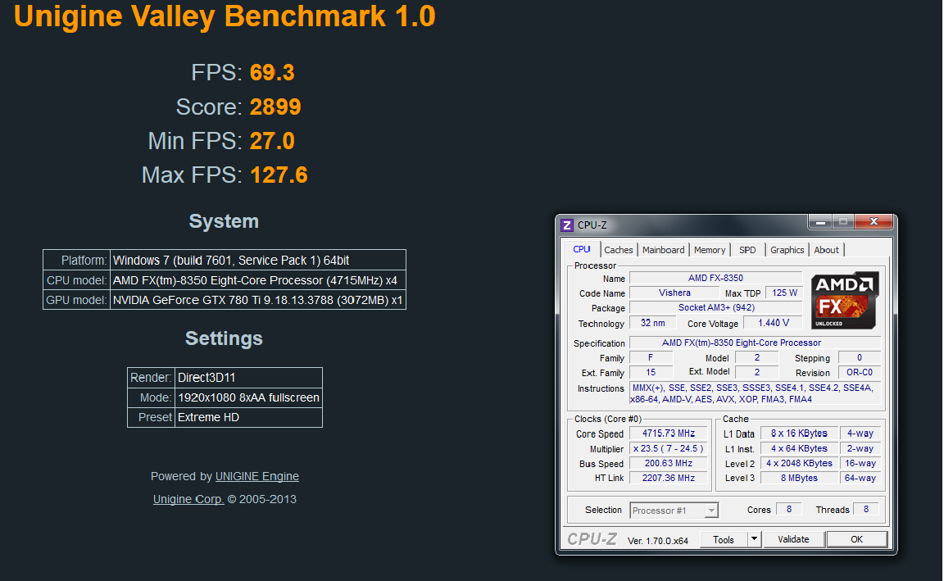Click the Code Name value Vishera
The width and height of the screenshot is (944, 581).
click(x=674, y=293)
